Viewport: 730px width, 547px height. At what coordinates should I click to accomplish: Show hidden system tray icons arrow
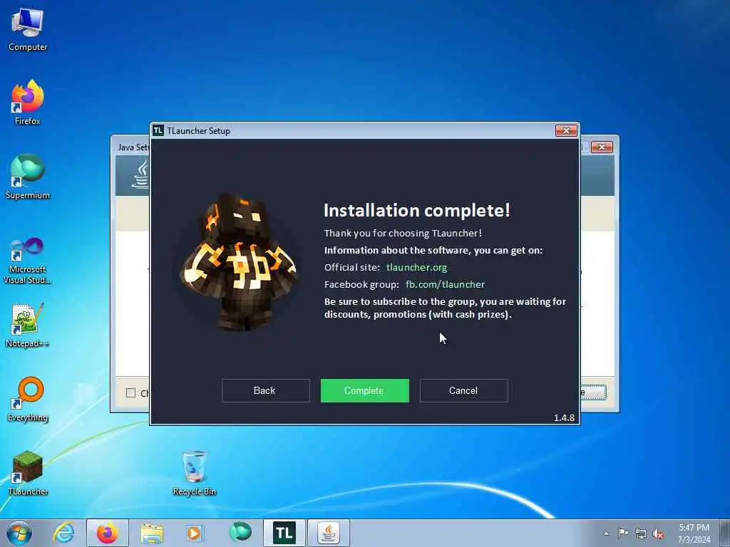606,533
